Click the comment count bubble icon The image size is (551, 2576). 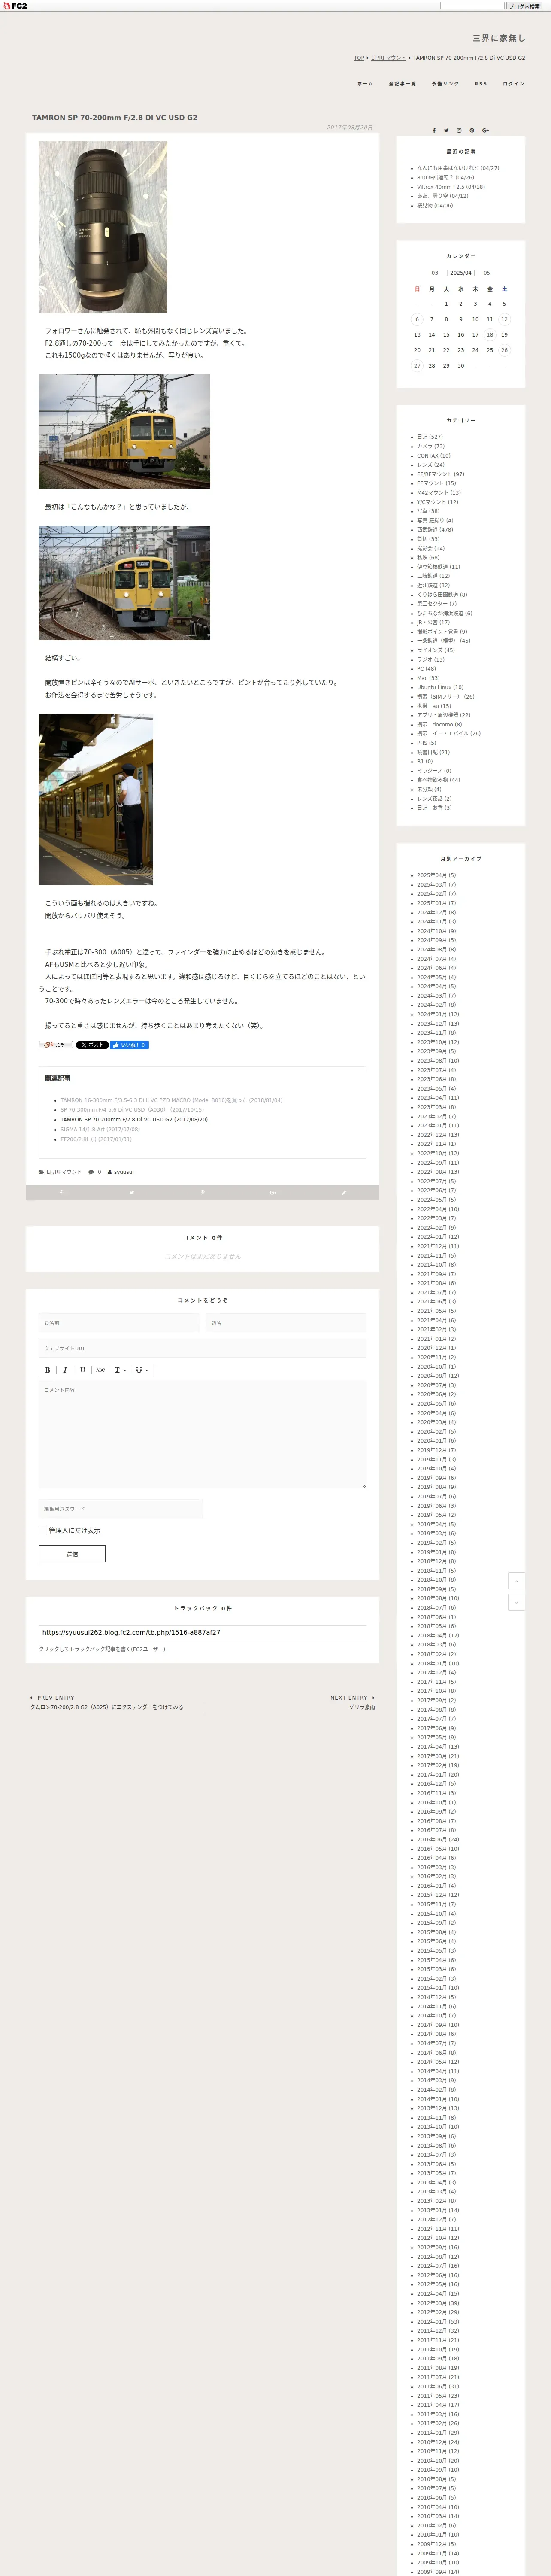[x=91, y=1172]
